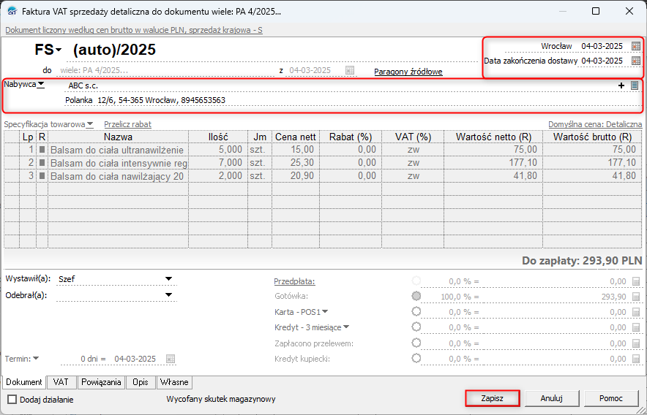The width and height of the screenshot is (647, 415).
Task: Enable the Dodaj działanie checkbox
Action: [x=12, y=400]
